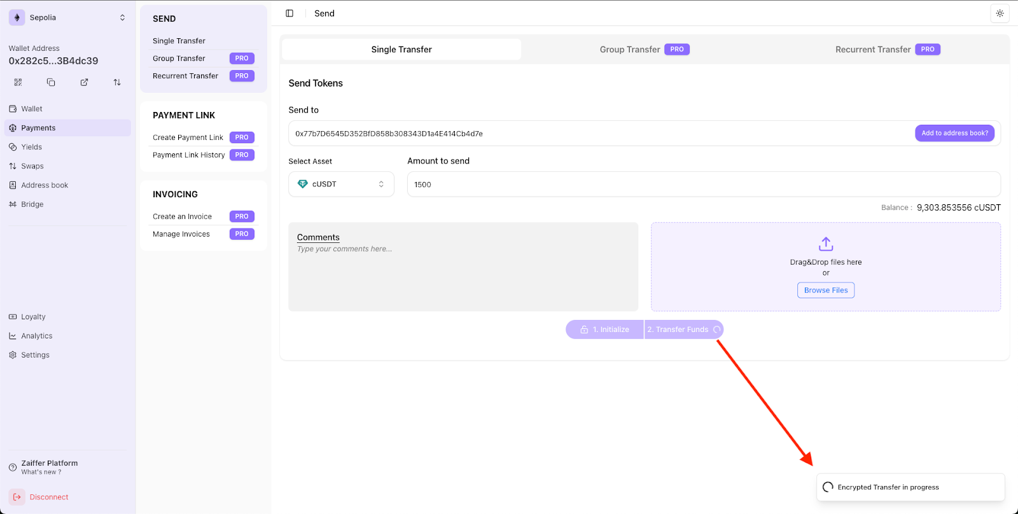Click Create an Invoice
Image resolution: width=1018 pixels, height=514 pixels.
point(182,216)
